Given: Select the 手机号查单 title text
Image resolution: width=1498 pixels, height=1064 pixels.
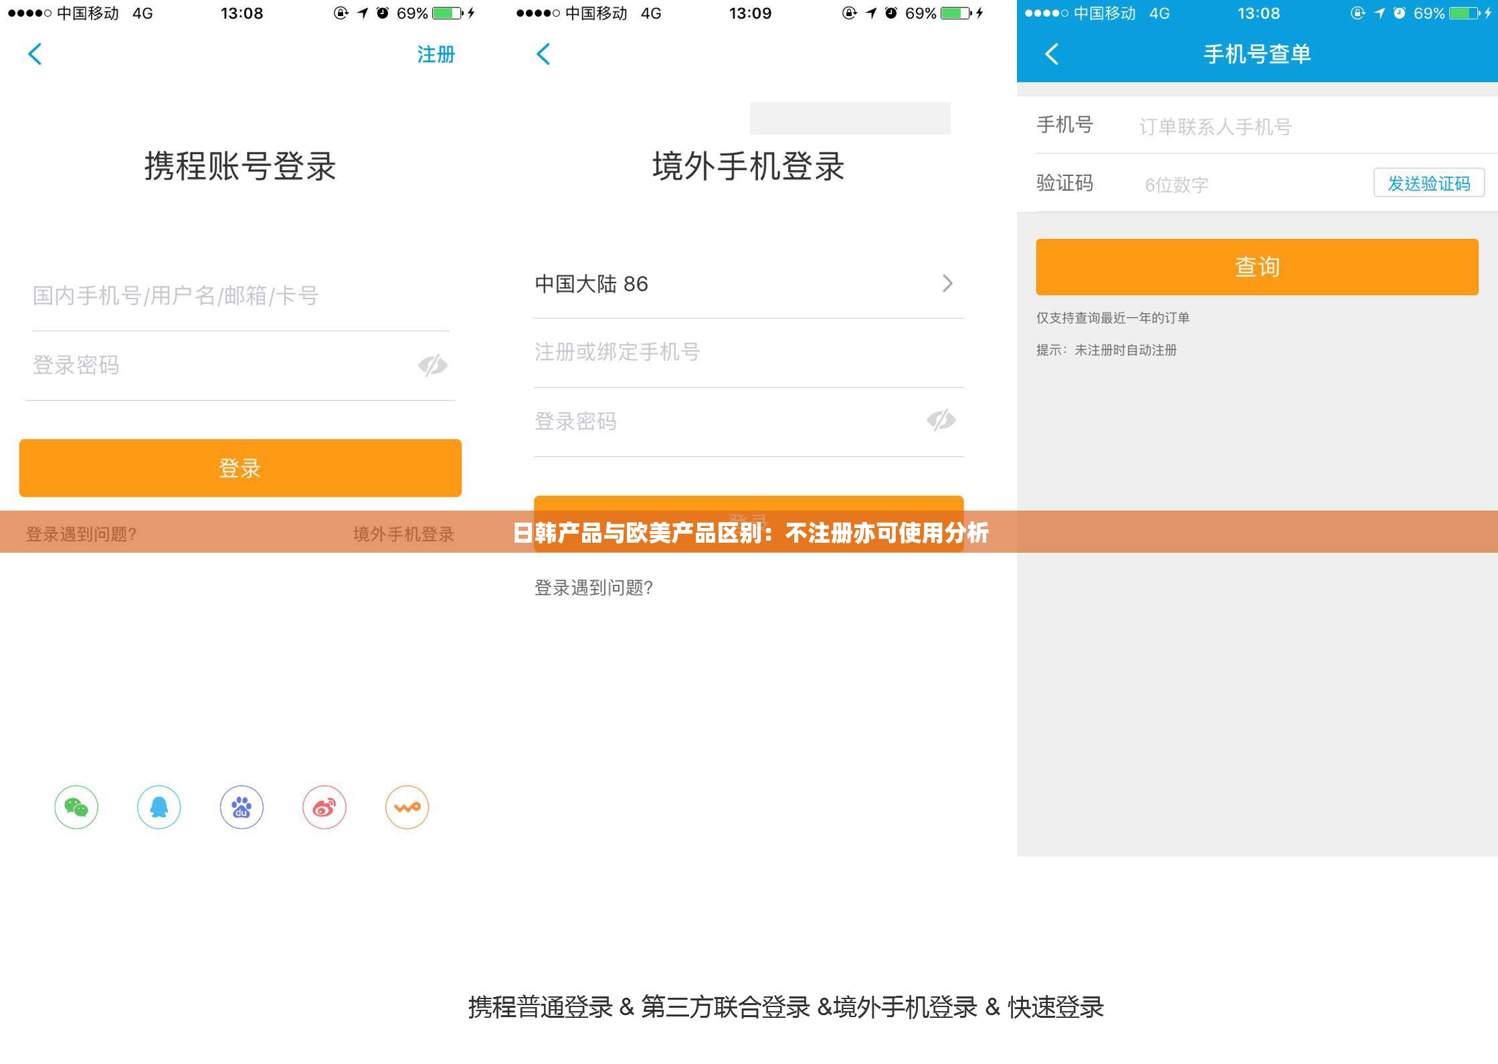Looking at the screenshot, I should pos(1257,54).
